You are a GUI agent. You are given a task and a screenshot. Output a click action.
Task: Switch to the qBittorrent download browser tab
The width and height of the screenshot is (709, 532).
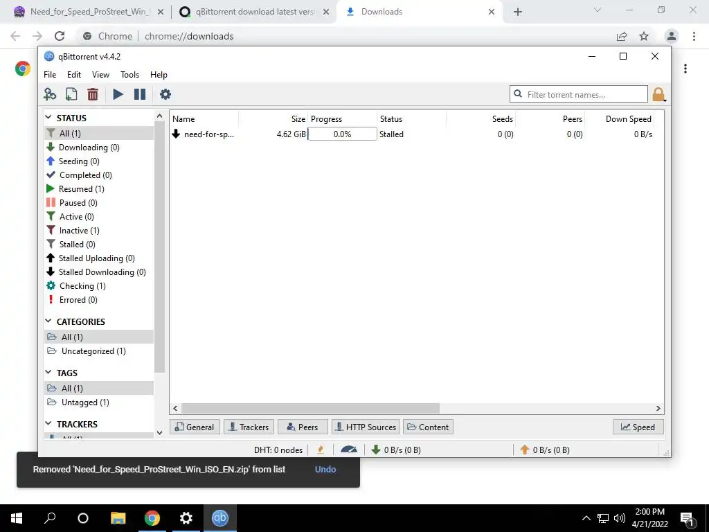click(254, 12)
